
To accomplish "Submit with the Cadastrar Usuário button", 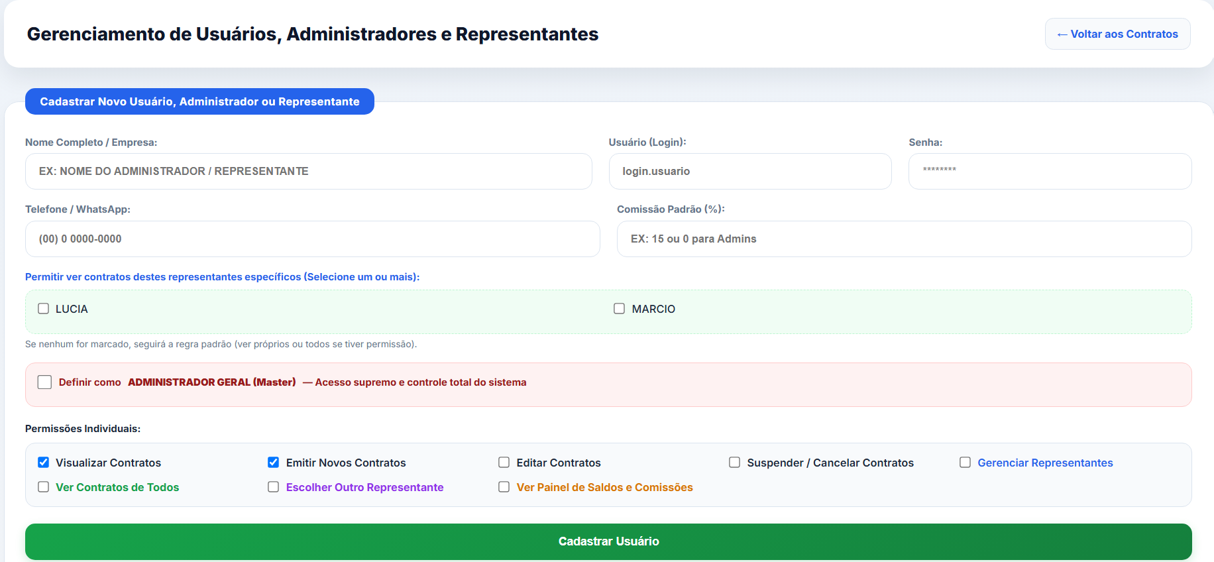I will [x=608, y=541].
